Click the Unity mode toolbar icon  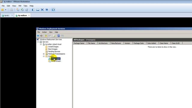[x=47, y=10]
